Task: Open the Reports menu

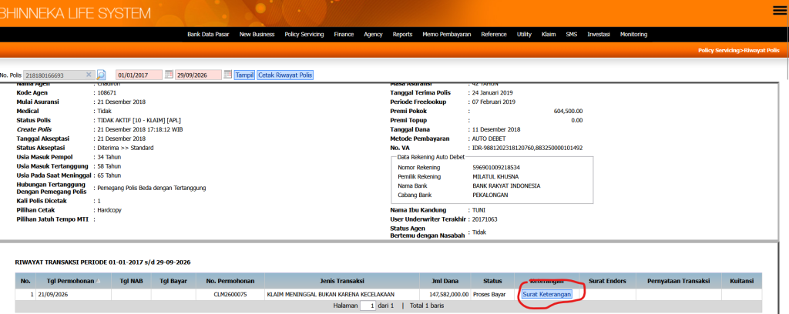Action: [402, 35]
